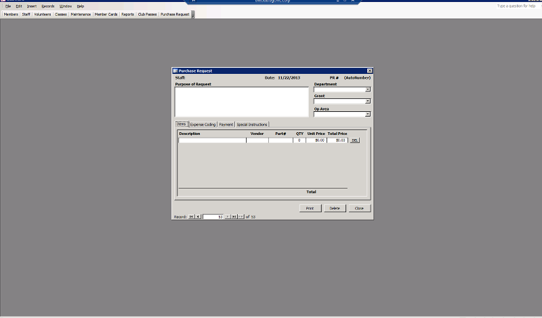Viewport: 542px width, 318px height.
Task: Open Reports from the toolbar
Action: click(x=127, y=14)
